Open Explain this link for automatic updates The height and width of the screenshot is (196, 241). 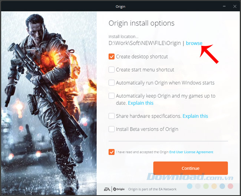tap(141, 103)
